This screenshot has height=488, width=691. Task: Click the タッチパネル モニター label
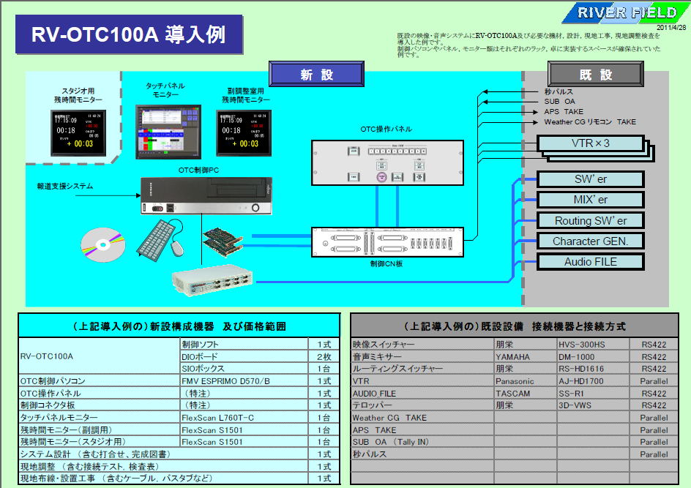coord(165,90)
